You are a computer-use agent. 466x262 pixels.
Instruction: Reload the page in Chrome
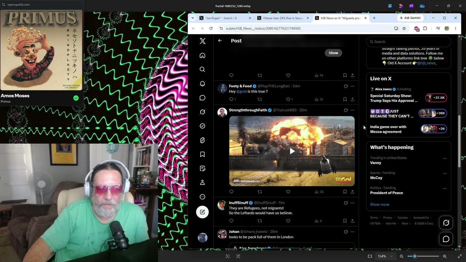211,28
